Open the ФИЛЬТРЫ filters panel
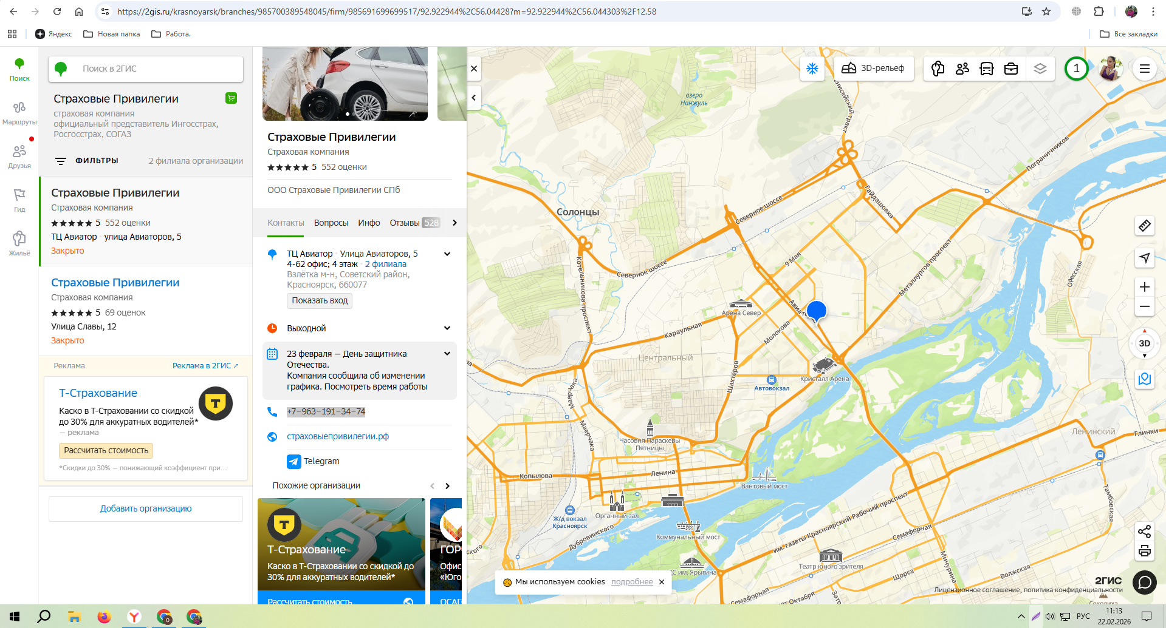The image size is (1166, 628). [x=87, y=161]
